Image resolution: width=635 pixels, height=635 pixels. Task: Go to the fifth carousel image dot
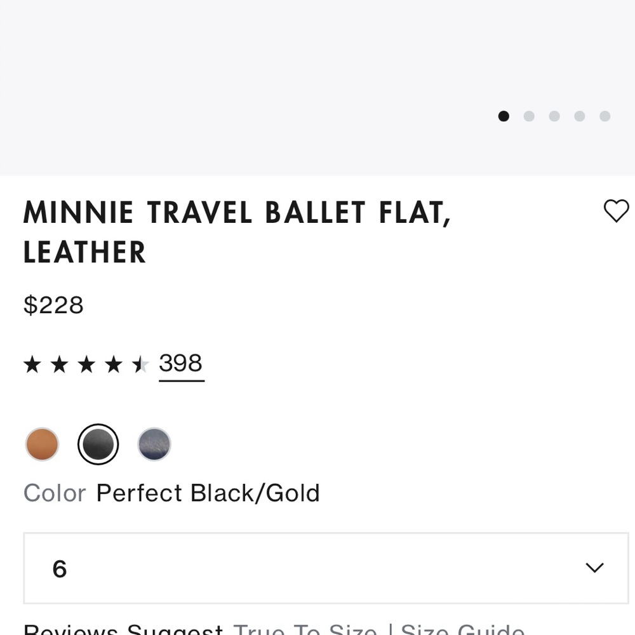[605, 116]
